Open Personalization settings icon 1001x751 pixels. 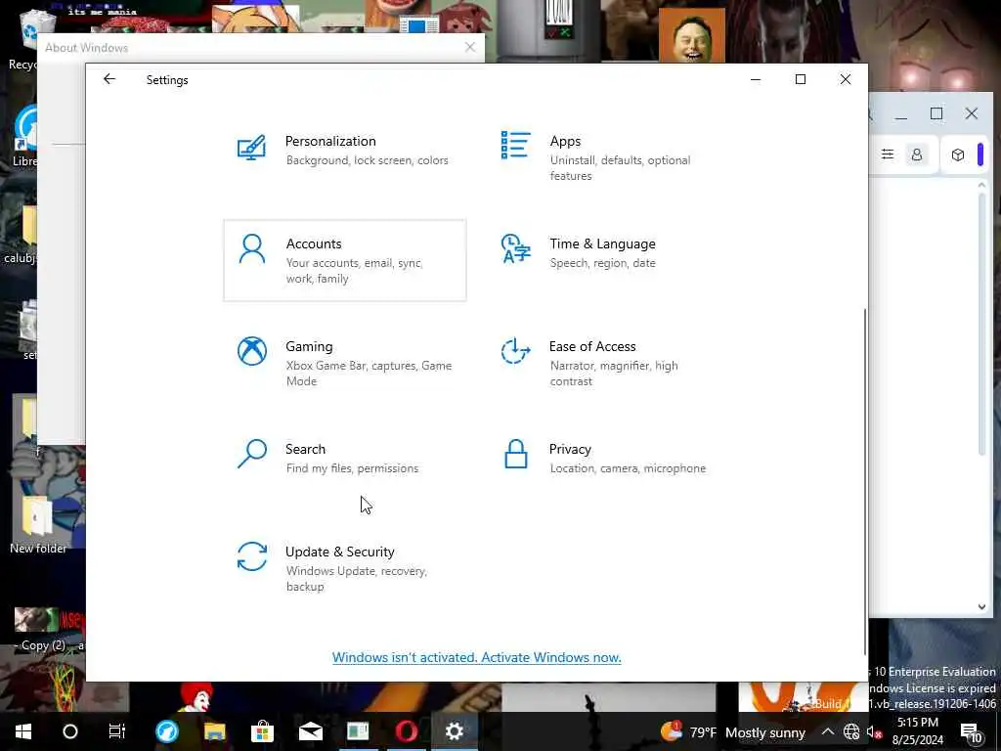coord(251,148)
